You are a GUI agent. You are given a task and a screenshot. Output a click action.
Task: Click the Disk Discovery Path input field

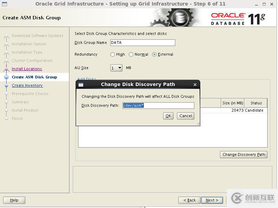[x=158, y=105]
